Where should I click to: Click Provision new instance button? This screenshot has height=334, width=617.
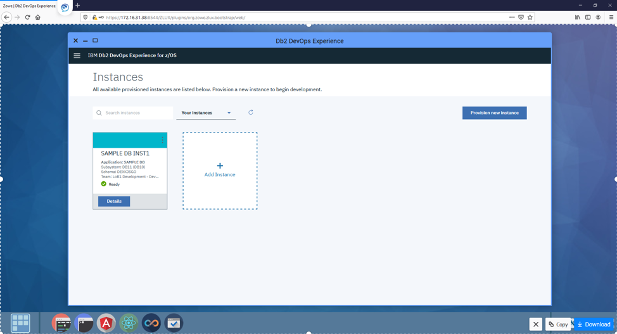point(495,113)
